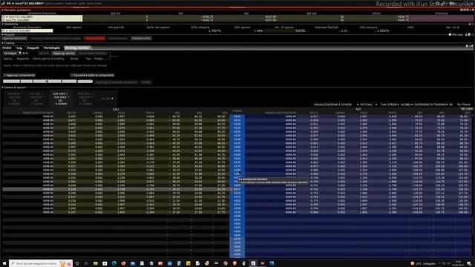475x267 pixels.
Task: Open the Categoria di trading dropdown
Action: pos(431,105)
